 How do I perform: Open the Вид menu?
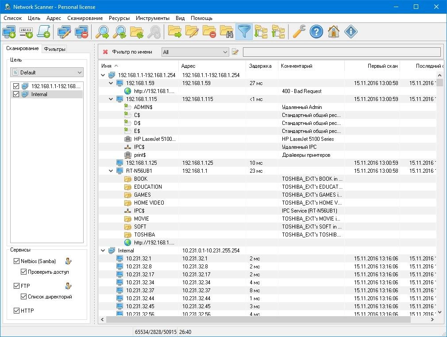(180, 18)
